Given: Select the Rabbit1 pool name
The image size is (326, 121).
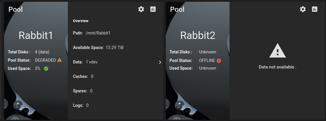Looking at the screenshot, I should pyautogui.click(x=36, y=35).
